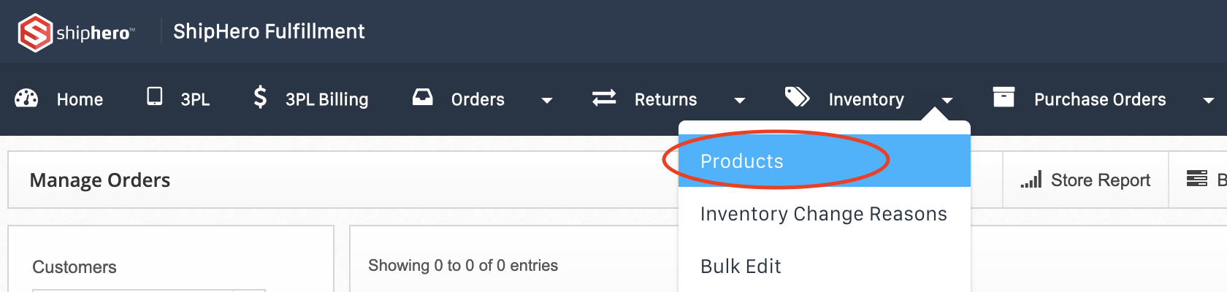This screenshot has height=292, width=1227.
Task: Click the Orders inbox tray icon
Action: point(423,97)
